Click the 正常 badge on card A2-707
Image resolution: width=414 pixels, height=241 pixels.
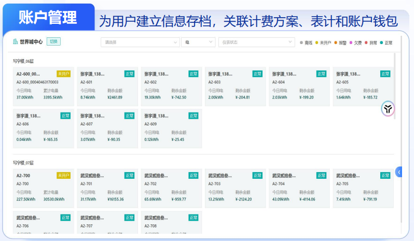(x=129, y=218)
